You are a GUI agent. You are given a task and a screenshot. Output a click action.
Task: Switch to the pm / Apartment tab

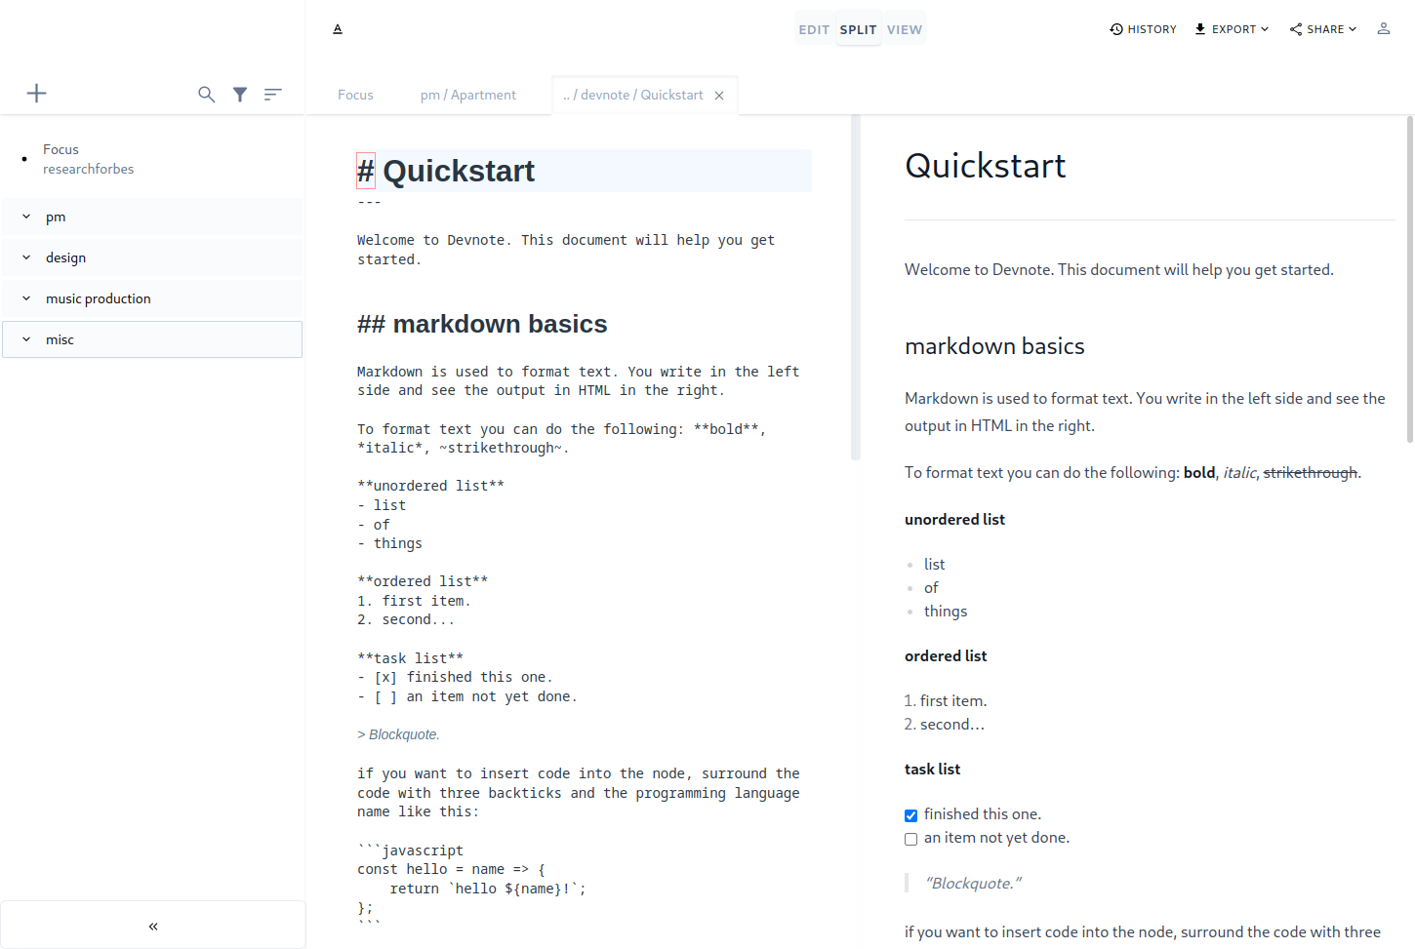pyautogui.click(x=468, y=96)
